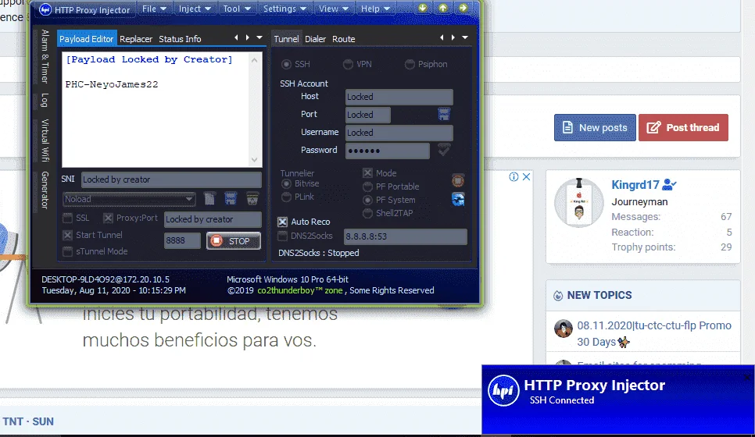Open the Tool menu dropdown

click(236, 9)
